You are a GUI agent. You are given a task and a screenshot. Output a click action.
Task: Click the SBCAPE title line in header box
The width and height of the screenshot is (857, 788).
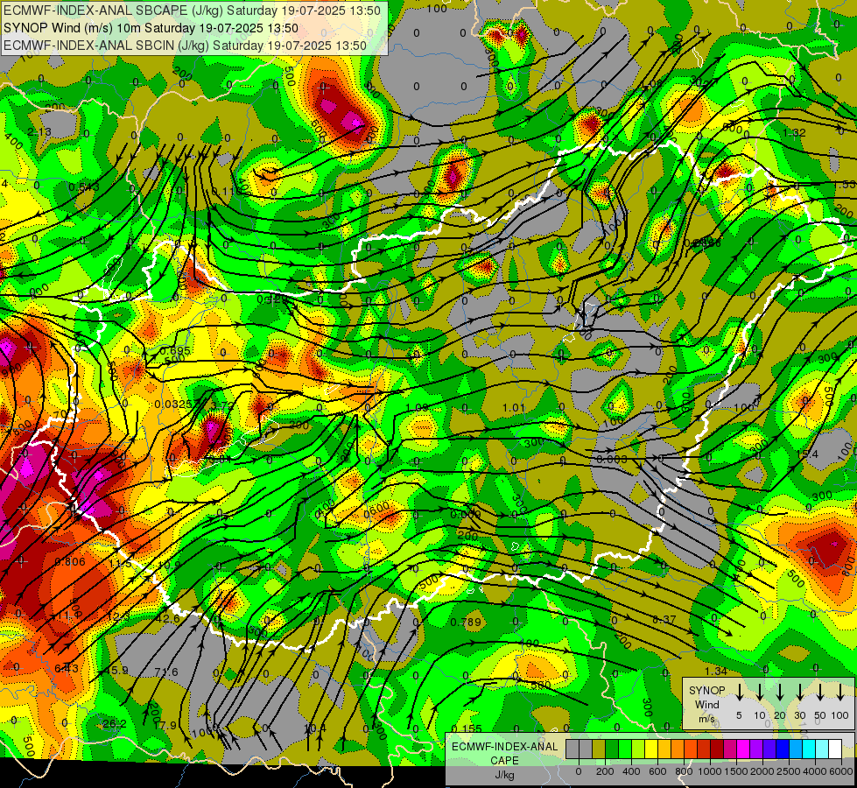[192, 11]
